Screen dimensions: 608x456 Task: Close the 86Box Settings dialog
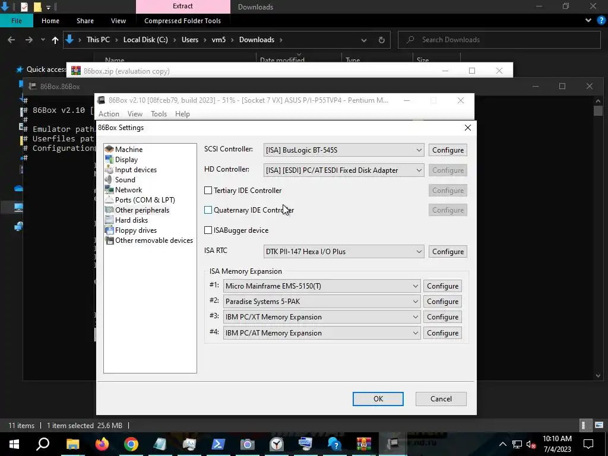click(x=468, y=128)
